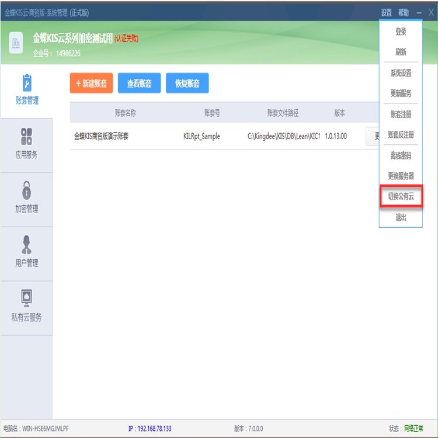Choose 更换服务器 menu entry
438x438 pixels.
[x=401, y=176]
